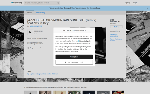The image size is (150, 94).
Task: Open the seventh recommended album thumbnail
Action: 118,92
